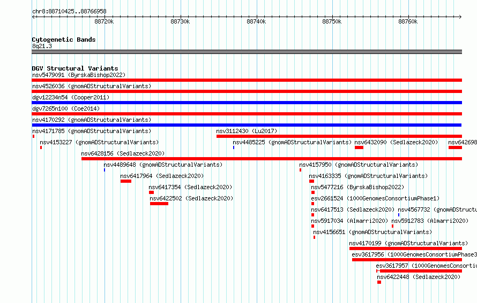Viewport: 477px width, 303px height.
Task: Click the nsv4157950 (gnomADStructuralVariants) label
Action: (359, 165)
